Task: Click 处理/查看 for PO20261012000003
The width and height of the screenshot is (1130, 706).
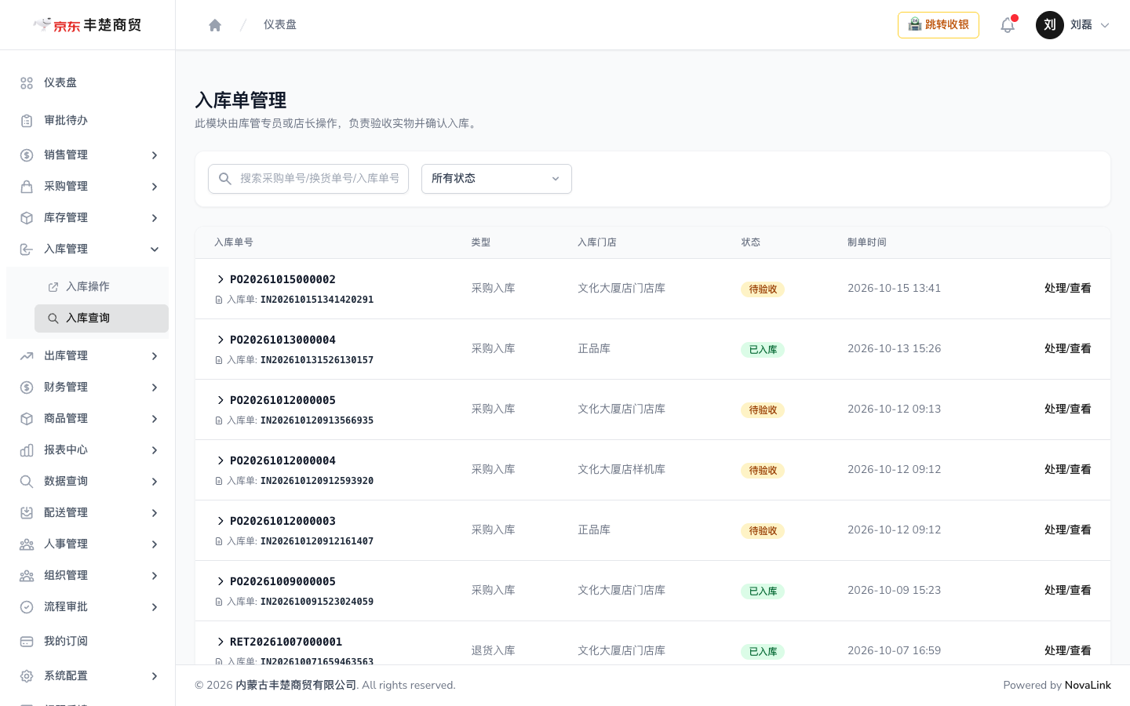Action: (1067, 530)
